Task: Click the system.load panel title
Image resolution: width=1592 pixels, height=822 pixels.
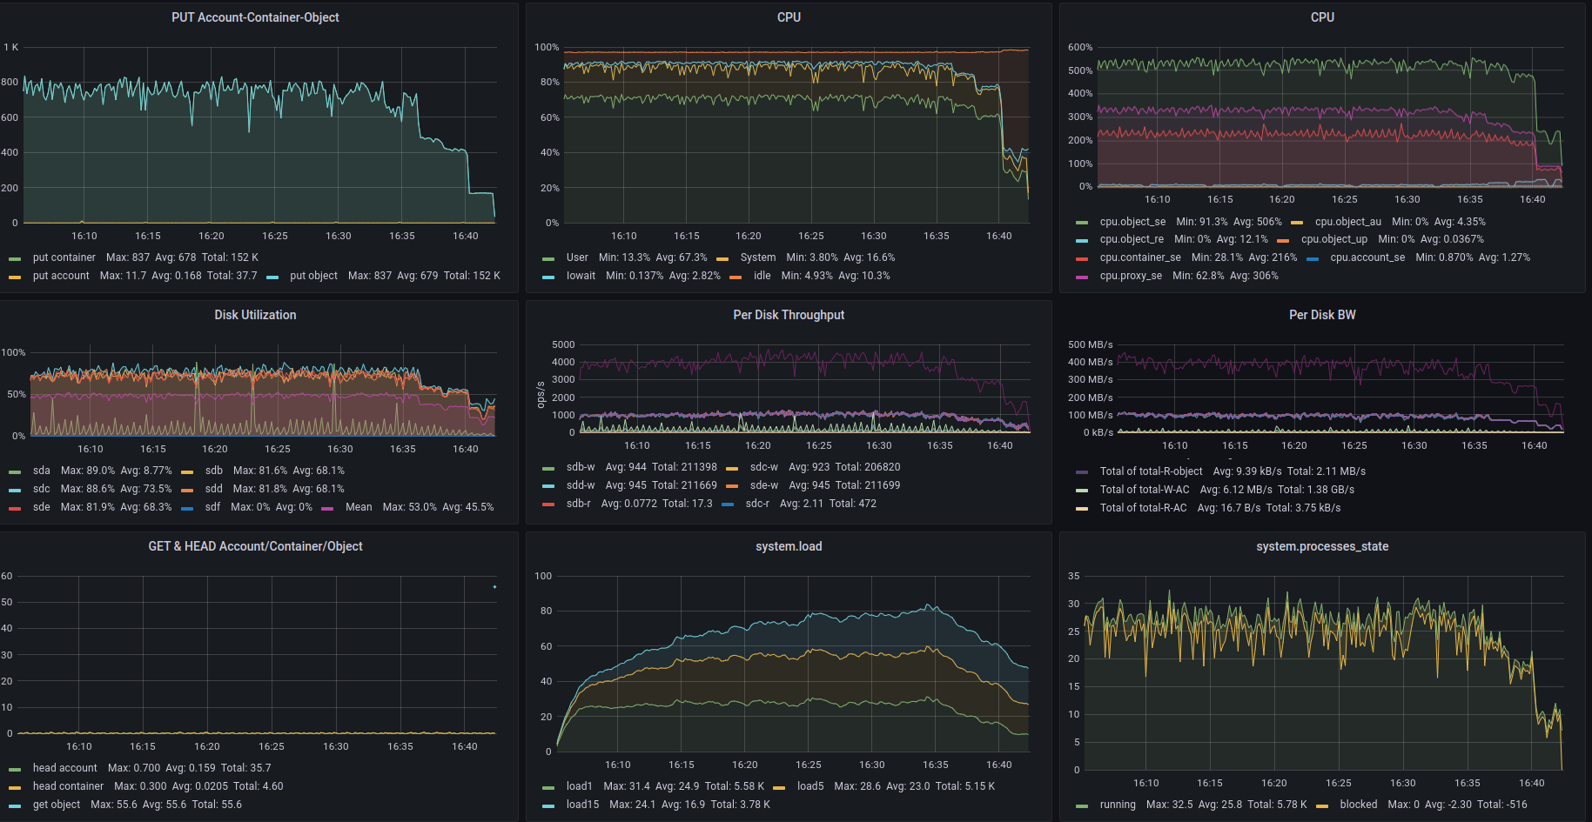Action: (x=789, y=546)
